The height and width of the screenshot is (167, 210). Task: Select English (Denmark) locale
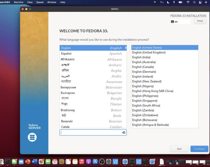click(x=165, y=72)
